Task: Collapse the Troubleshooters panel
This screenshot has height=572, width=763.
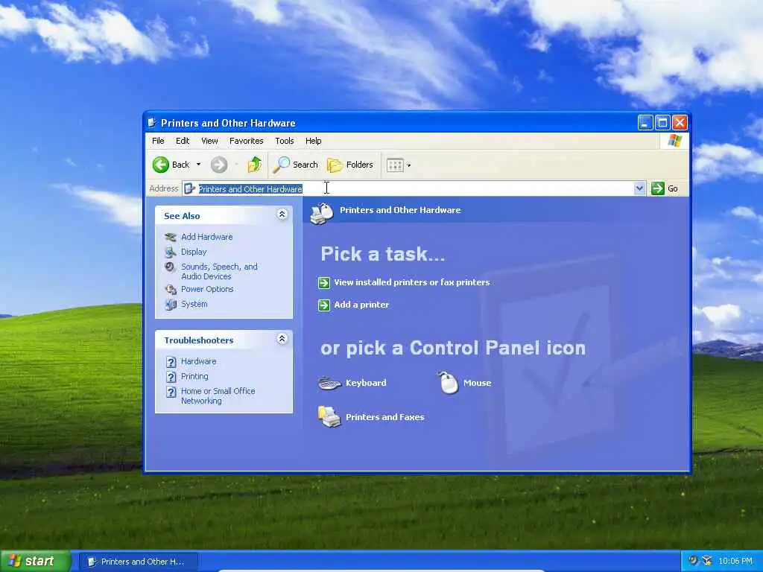Action: [x=282, y=339]
